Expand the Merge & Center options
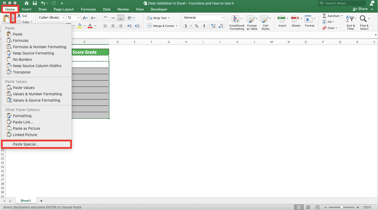 click(176, 26)
